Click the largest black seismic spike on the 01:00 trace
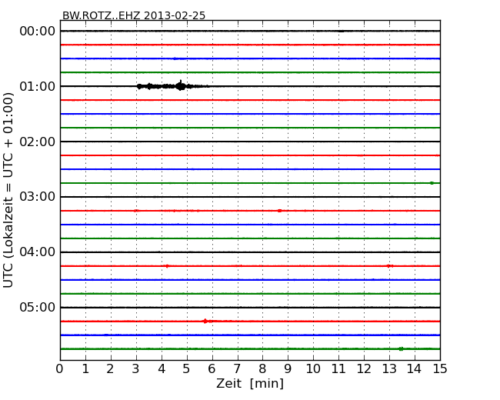500x400 pixels. (x=181, y=85)
